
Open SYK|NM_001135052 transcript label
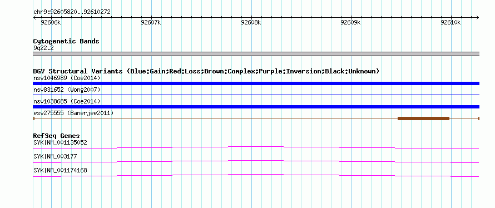(x=60, y=142)
